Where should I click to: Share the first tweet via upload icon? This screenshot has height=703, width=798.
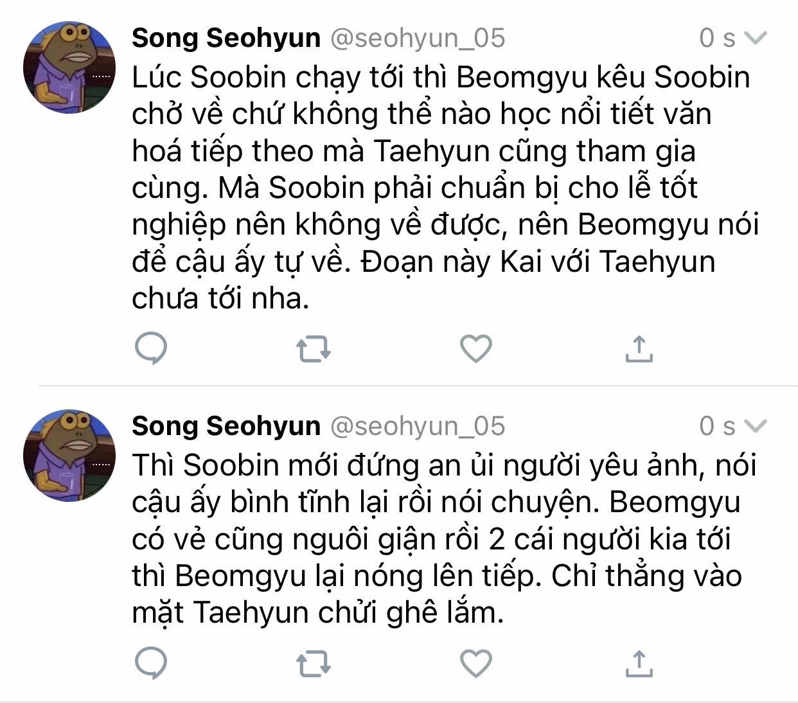(639, 349)
